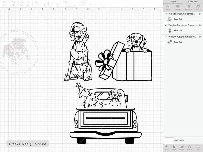Select Basic Cut under Vintage Truck layer
Viewport: 203px width, 152px height.
(178, 19)
